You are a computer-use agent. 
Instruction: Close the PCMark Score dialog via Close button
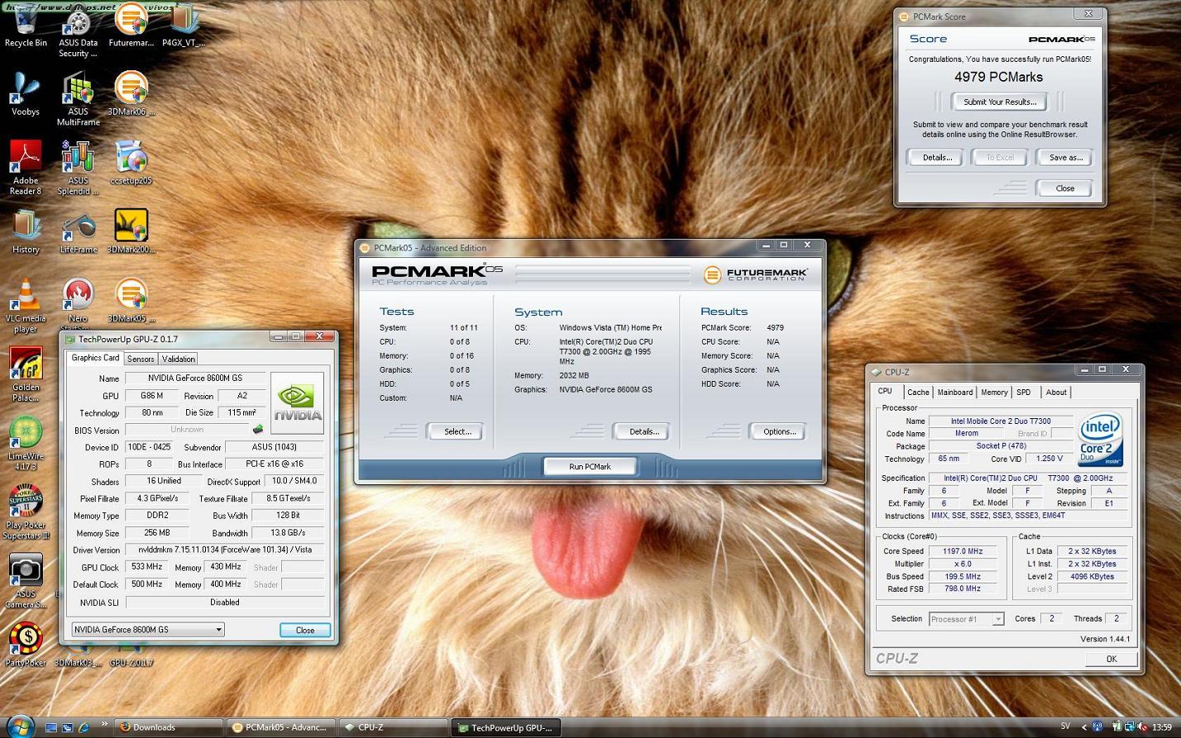coord(1065,188)
